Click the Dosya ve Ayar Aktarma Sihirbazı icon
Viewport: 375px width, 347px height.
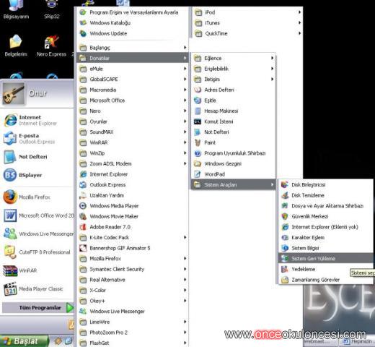coord(285,206)
